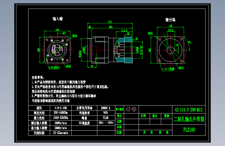Image resolution: width=225 pixels, height=146 pixels.
Task: Select the Ø235 diameter label
Action: (75, 36)
